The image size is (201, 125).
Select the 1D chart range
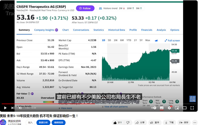tap(104, 40)
